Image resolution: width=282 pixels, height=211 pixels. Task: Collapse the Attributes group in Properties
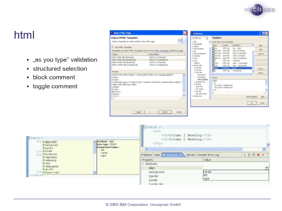tap(143, 164)
